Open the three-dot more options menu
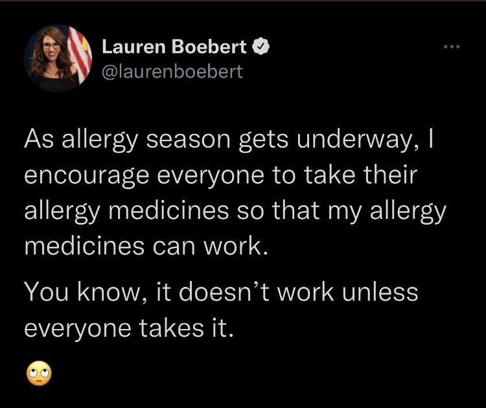The width and height of the screenshot is (486, 408). click(x=452, y=47)
